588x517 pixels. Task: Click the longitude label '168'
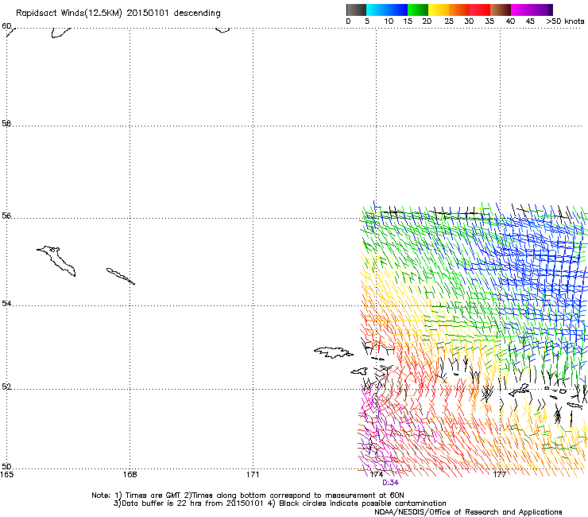pos(130,475)
